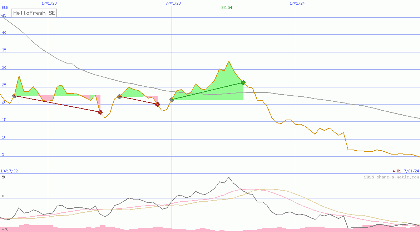Click the dark red first trade trend line

tap(57, 104)
